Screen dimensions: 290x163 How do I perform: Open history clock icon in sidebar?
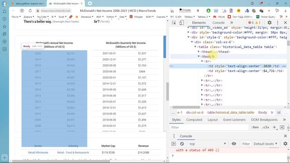click(5, 19)
